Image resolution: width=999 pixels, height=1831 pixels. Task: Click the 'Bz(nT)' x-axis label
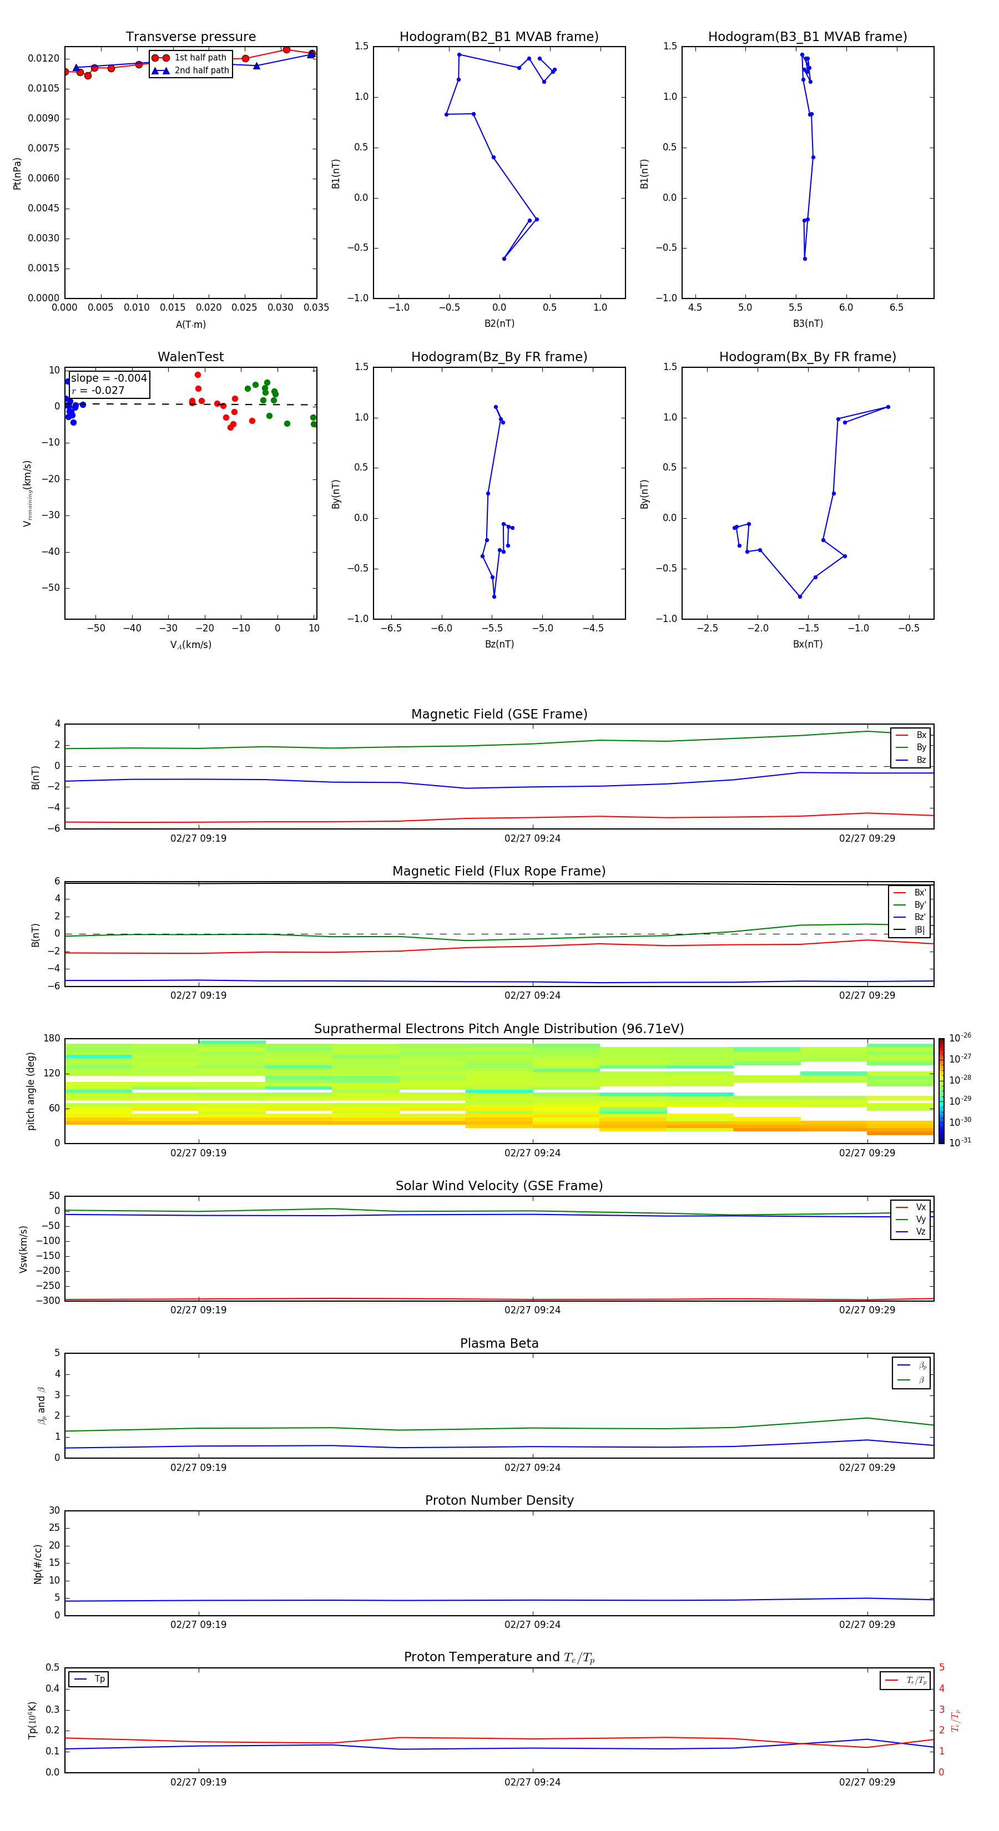click(x=499, y=644)
